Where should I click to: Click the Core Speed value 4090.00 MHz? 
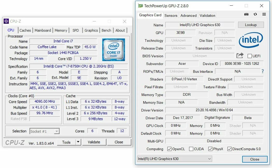pos(45,101)
